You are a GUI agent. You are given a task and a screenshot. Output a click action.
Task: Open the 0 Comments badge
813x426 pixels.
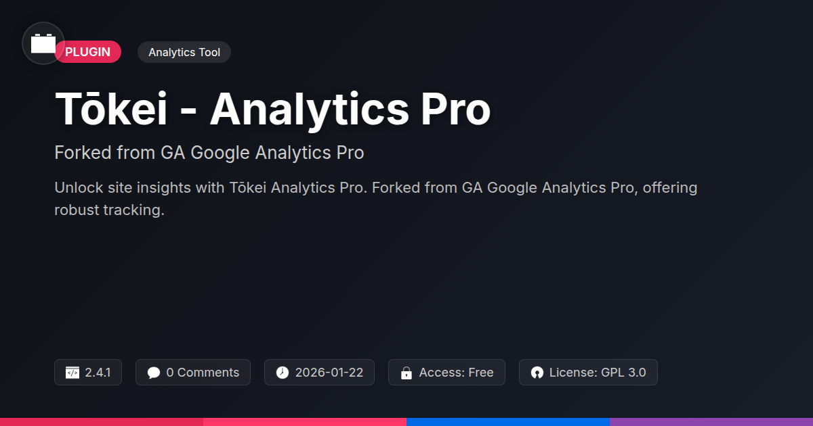coord(193,373)
